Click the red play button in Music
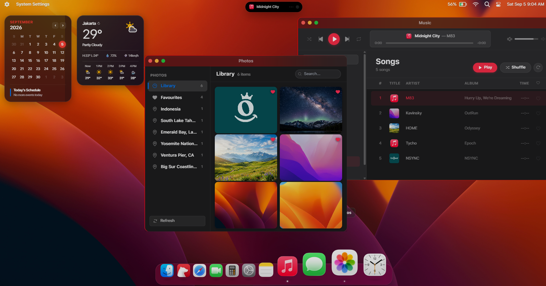 pyautogui.click(x=334, y=39)
